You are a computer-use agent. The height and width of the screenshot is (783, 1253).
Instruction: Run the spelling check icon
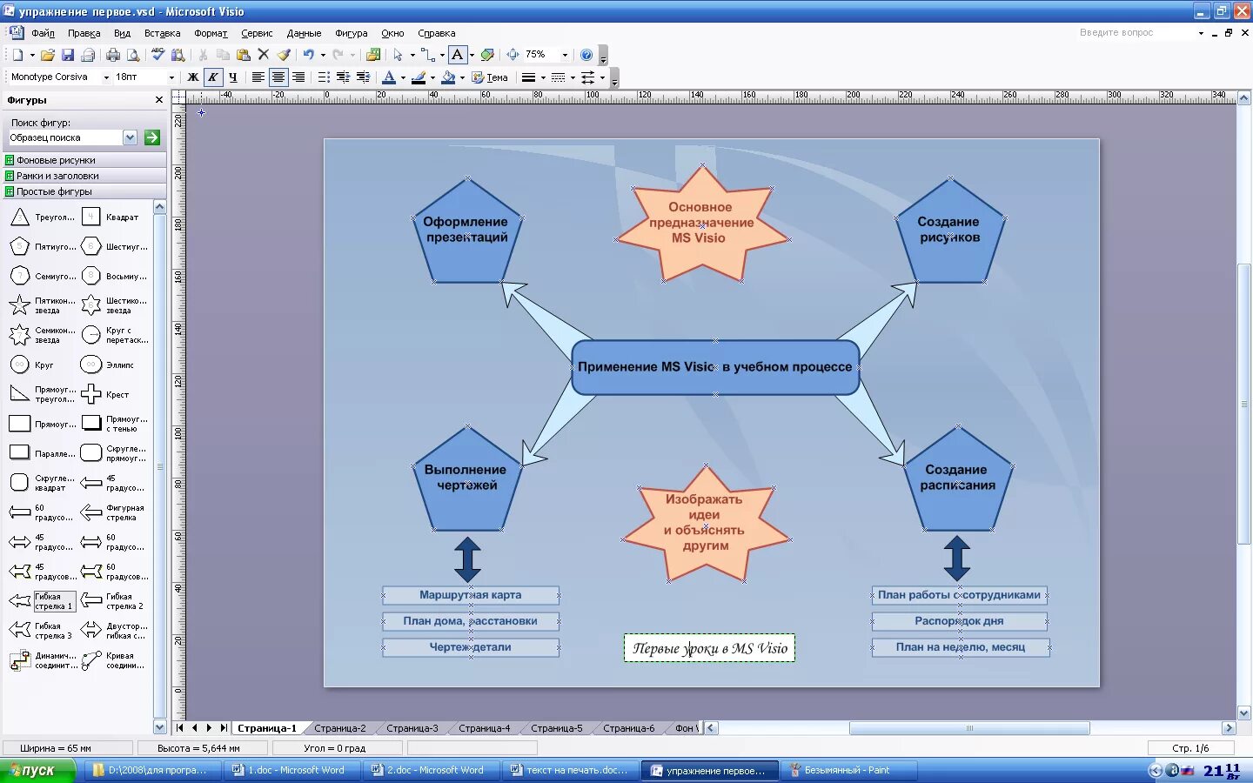tap(157, 55)
